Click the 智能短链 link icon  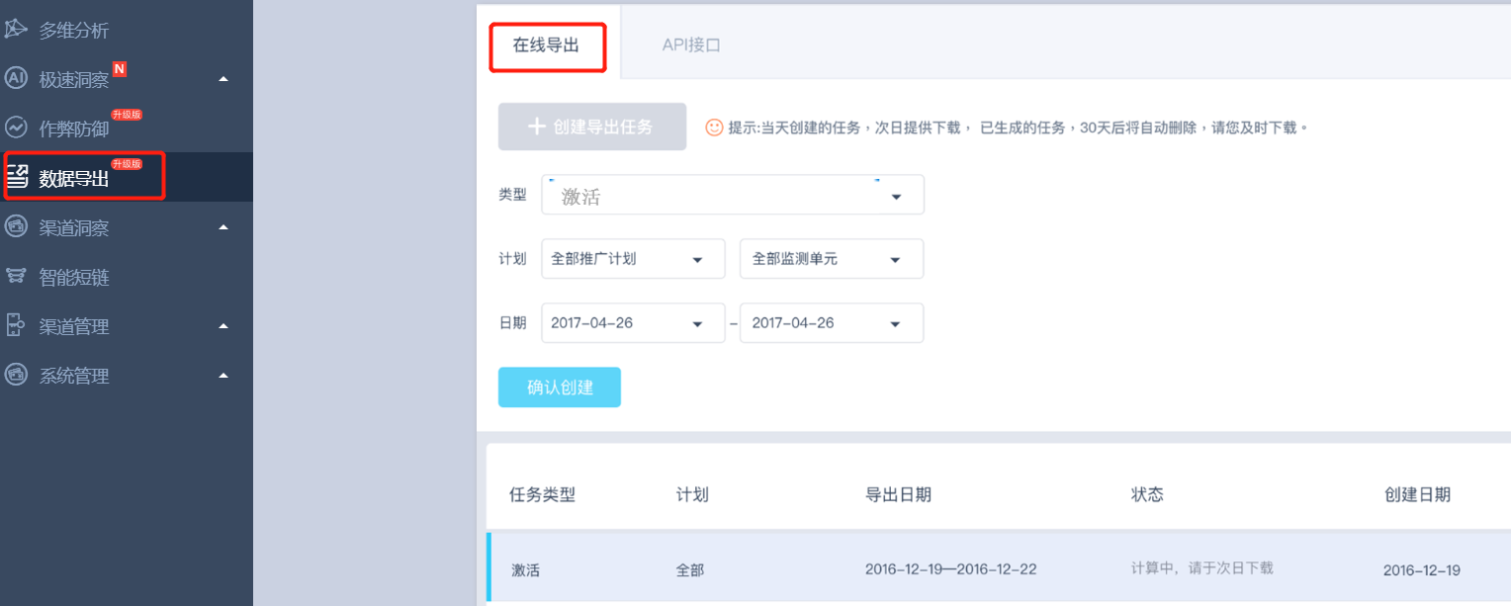[x=15, y=276]
